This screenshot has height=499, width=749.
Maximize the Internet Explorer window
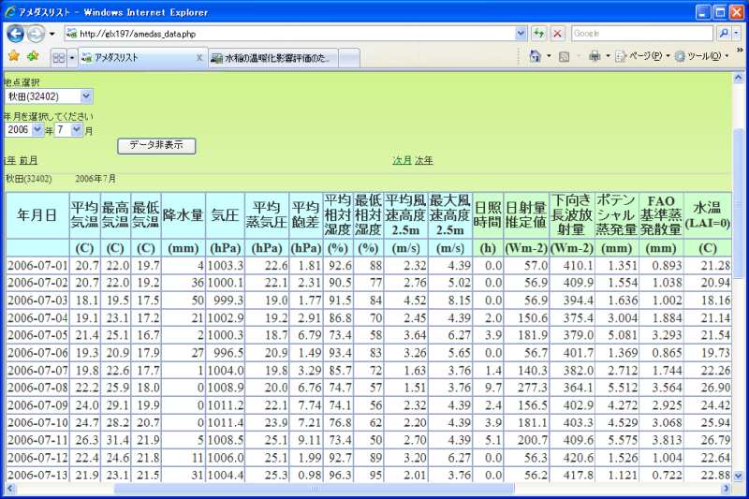coord(720,12)
